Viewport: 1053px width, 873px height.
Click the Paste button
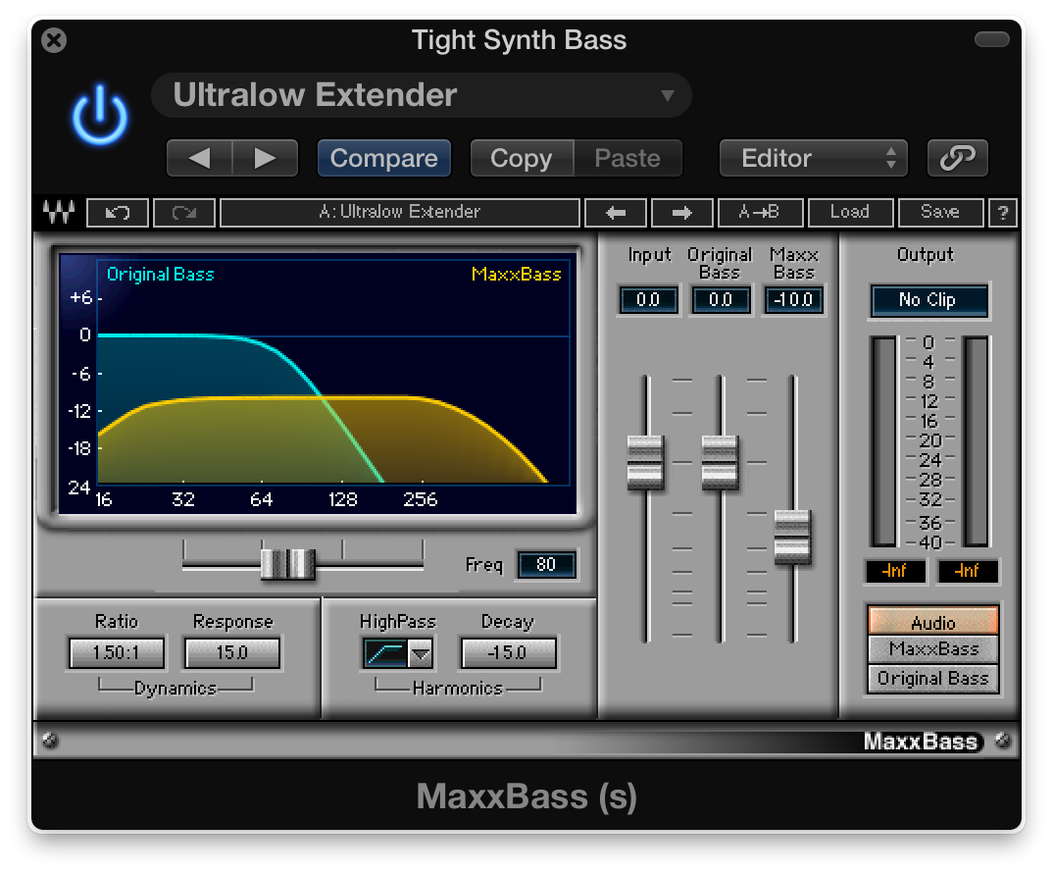pyautogui.click(x=627, y=158)
